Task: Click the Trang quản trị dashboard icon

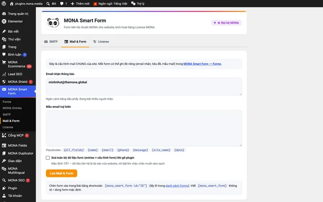Action: 4,14
